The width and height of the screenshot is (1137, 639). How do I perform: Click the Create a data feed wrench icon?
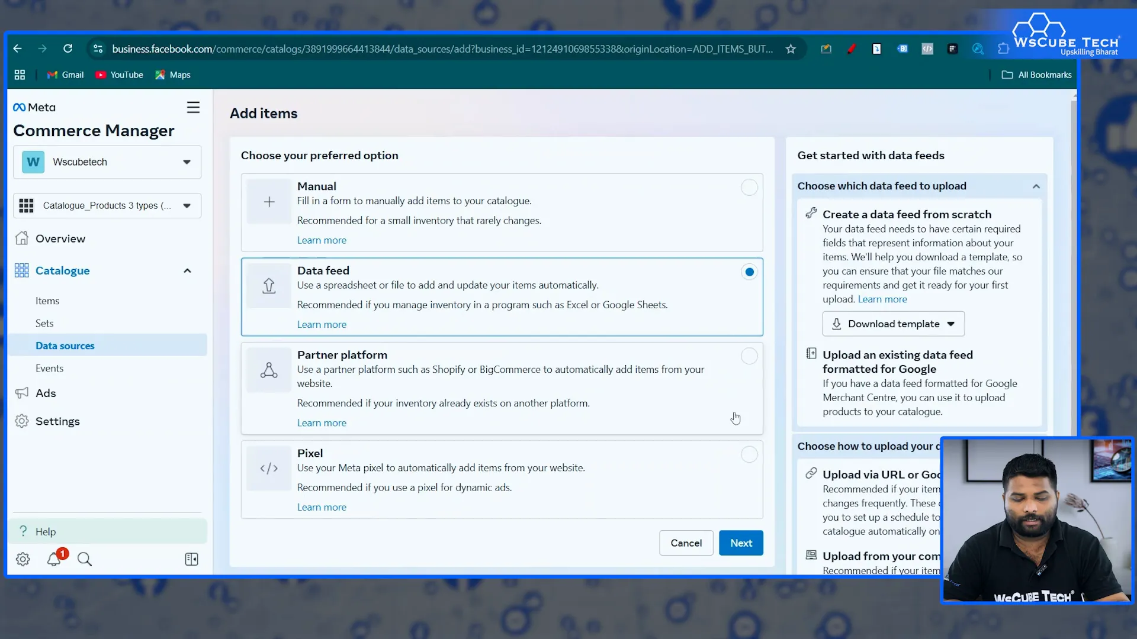(811, 214)
